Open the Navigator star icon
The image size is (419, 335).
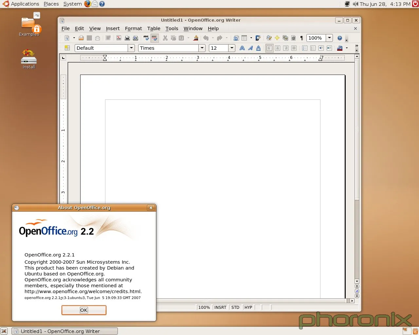click(277, 38)
